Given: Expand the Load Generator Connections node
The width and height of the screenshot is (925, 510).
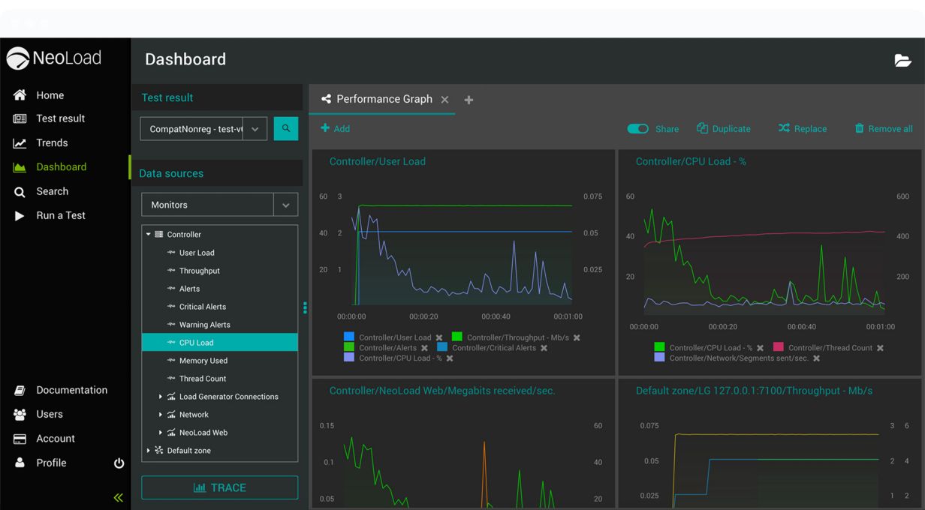Looking at the screenshot, I should point(160,397).
